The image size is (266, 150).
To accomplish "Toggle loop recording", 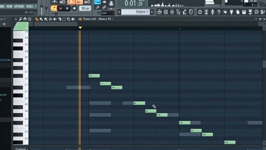I will (87, 2).
